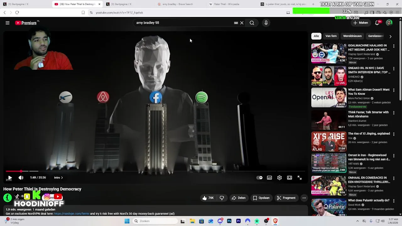Viewport: 402px width, 226px height.
Task: Switch to theater mode
Action: (x=290, y=178)
